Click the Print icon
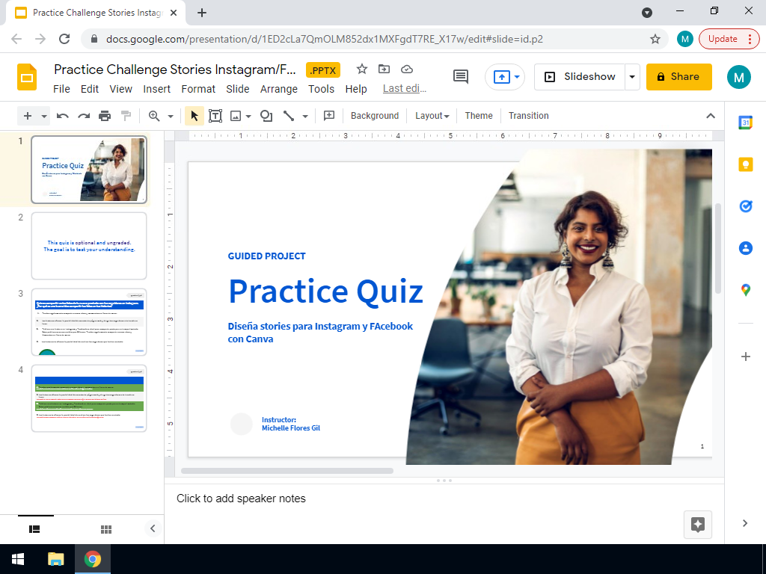The height and width of the screenshot is (574, 766). point(105,116)
